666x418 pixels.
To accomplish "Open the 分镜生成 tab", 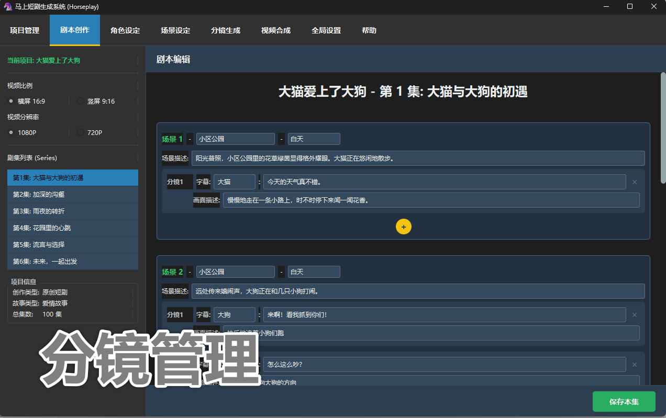I will coord(225,30).
